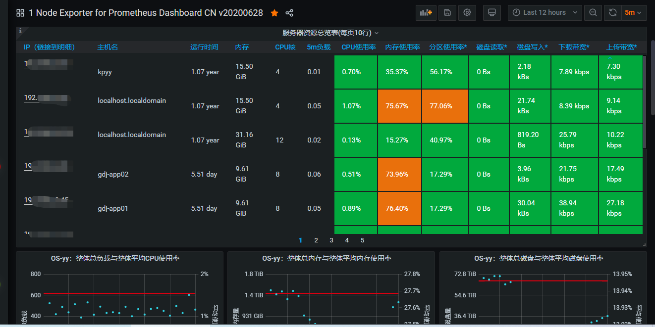The height and width of the screenshot is (327, 655).
Task: Go to table page 5
Action: (x=362, y=240)
